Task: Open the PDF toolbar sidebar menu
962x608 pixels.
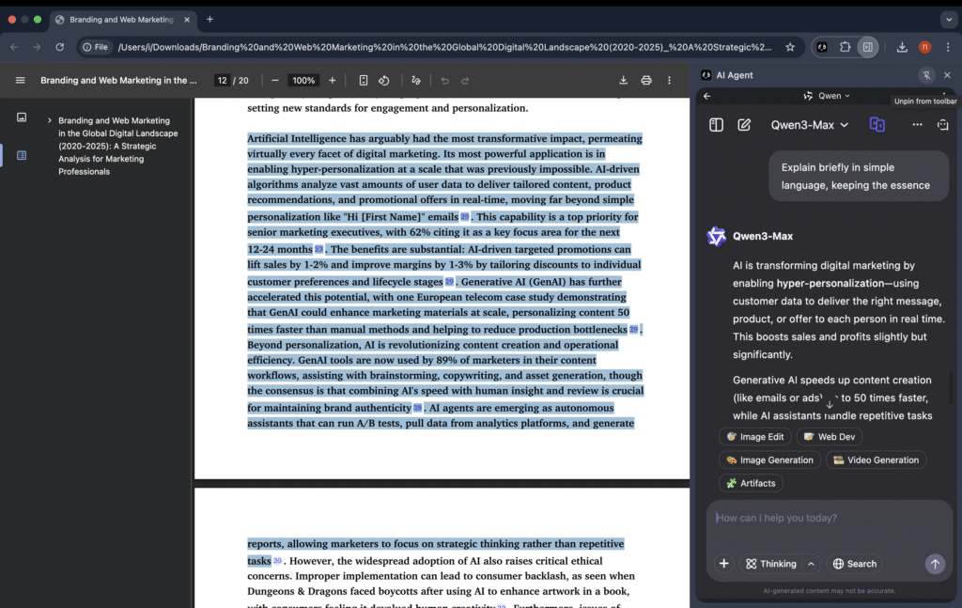Action: (x=21, y=81)
